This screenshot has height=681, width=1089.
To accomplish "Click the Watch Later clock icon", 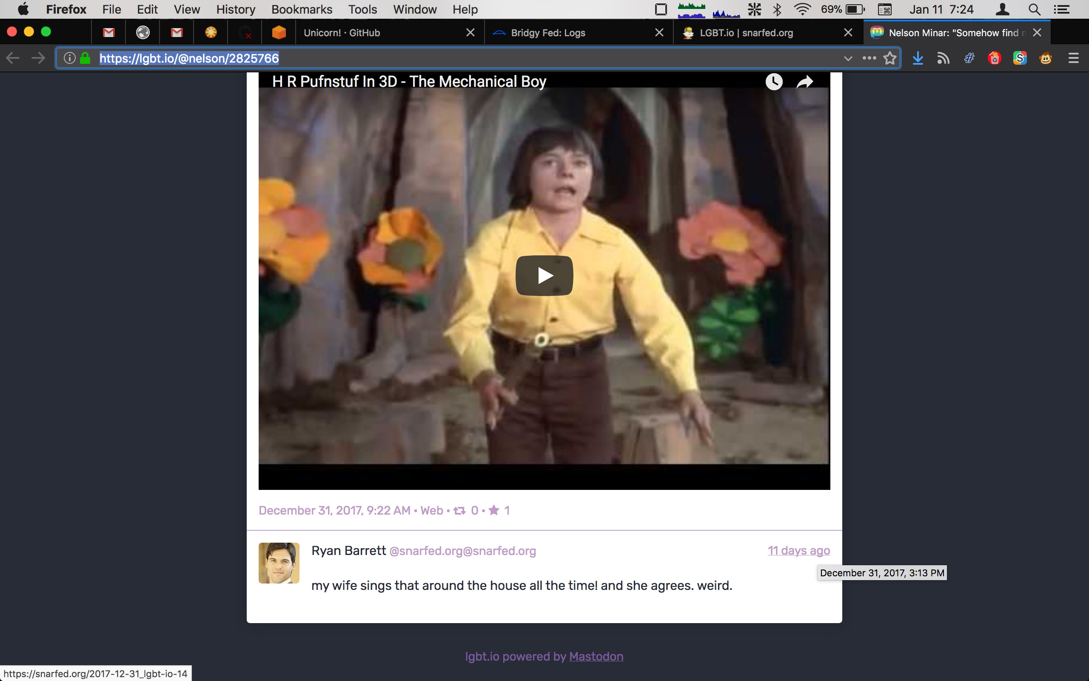I will click(x=774, y=82).
